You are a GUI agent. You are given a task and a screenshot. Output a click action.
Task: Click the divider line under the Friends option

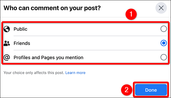point(90,50)
